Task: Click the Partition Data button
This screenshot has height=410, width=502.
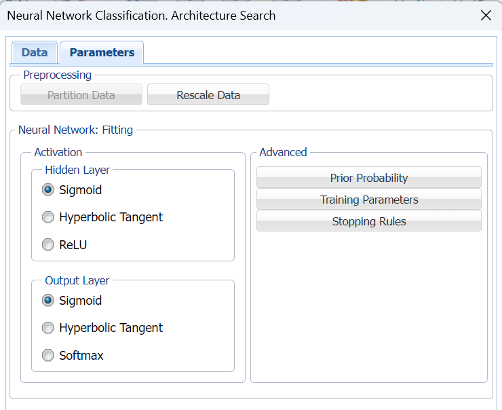Action: [x=81, y=95]
